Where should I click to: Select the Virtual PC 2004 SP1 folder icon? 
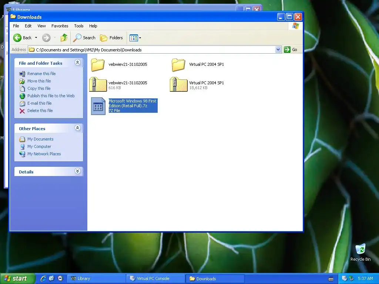click(178, 65)
